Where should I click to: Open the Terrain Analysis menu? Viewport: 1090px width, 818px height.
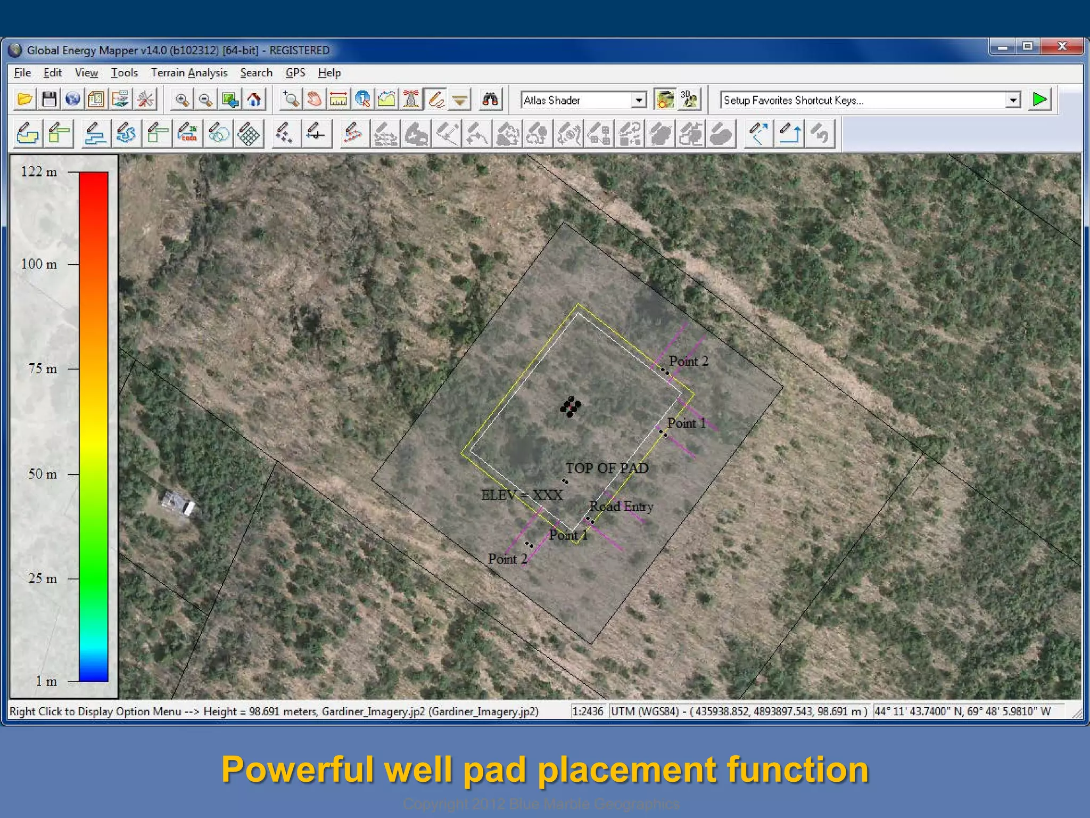point(189,72)
